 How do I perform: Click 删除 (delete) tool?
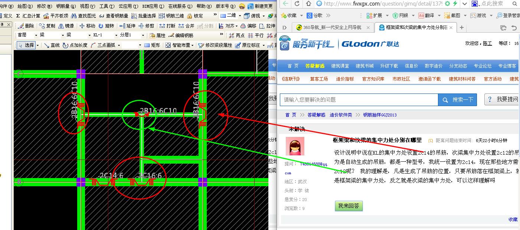coord(26,26)
